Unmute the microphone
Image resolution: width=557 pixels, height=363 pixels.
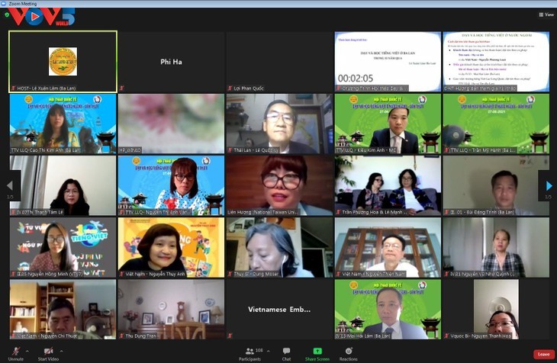(x=16, y=352)
